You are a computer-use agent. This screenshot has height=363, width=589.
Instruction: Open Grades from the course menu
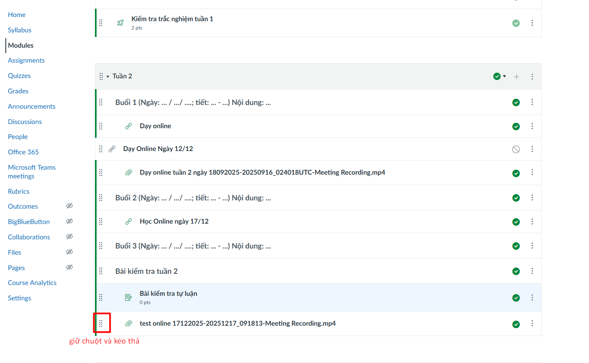[x=18, y=91]
